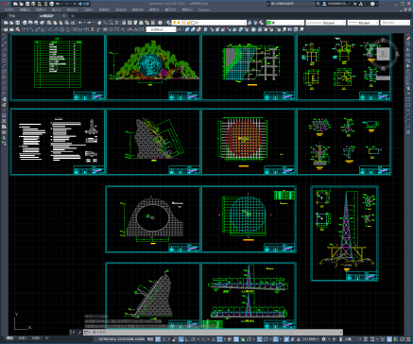
Task: Expand the first ByLayer linetype dropdown
Action: coord(344,23)
